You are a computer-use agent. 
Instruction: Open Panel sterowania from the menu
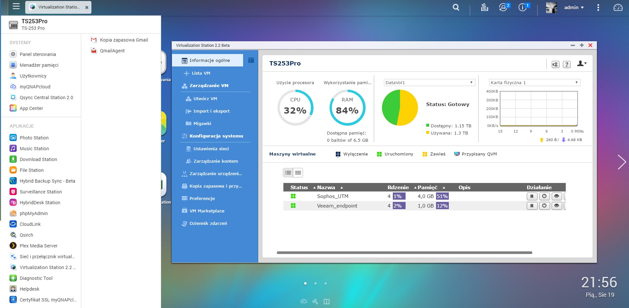point(38,54)
